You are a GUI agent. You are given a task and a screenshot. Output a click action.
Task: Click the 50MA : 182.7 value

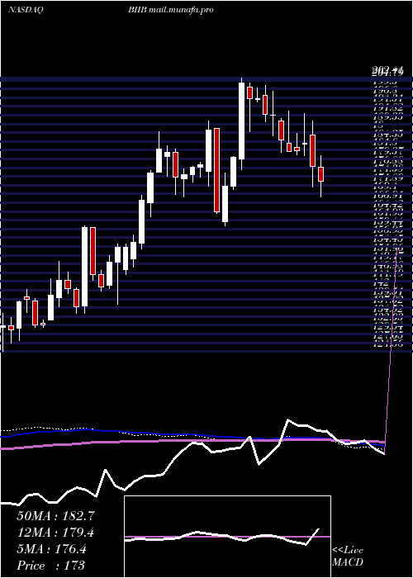[x=56, y=516]
